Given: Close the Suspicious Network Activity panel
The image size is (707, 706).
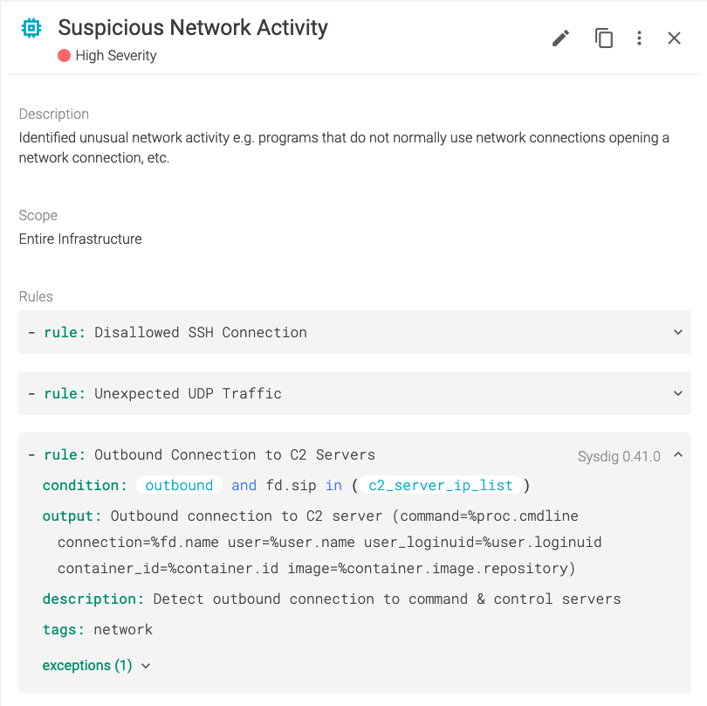Looking at the screenshot, I should click(674, 38).
